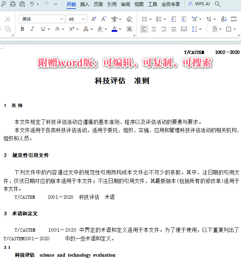Open the 审阅 tab
Screen dimensions: 241x261
(x=125, y=4)
